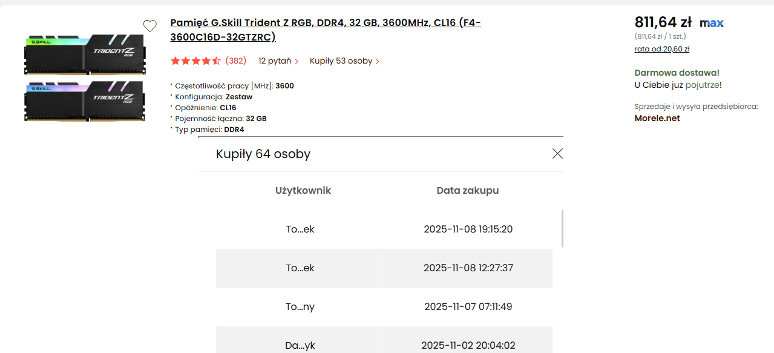Click the pojutrze delivery date text
This screenshot has height=353, width=774.
click(x=702, y=85)
